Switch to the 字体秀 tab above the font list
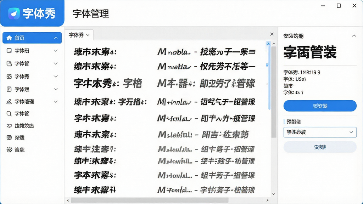 coord(79,35)
